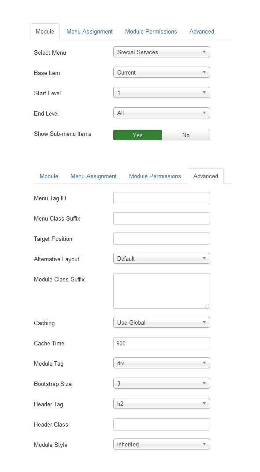Set Show Sub-menu Items to Yes
The height and width of the screenshot is (472, 260).
pos(137,135)
